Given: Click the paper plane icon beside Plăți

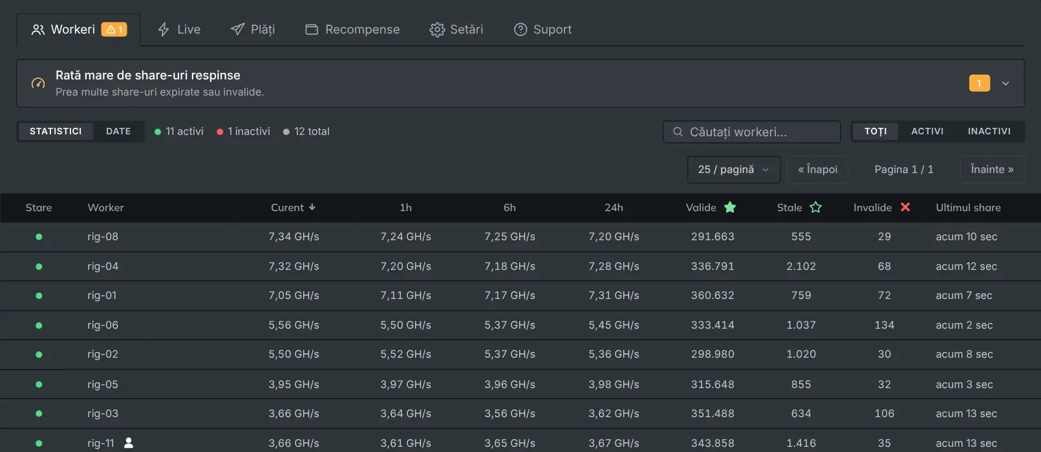Looking at the screenshot, I should pyautogui.click(x=237, y=30).
